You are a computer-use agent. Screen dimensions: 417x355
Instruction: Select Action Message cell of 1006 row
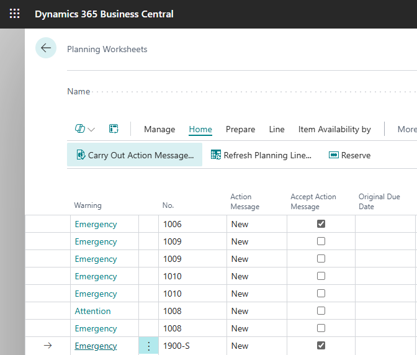pyautogui.click(x=257, y=224)
